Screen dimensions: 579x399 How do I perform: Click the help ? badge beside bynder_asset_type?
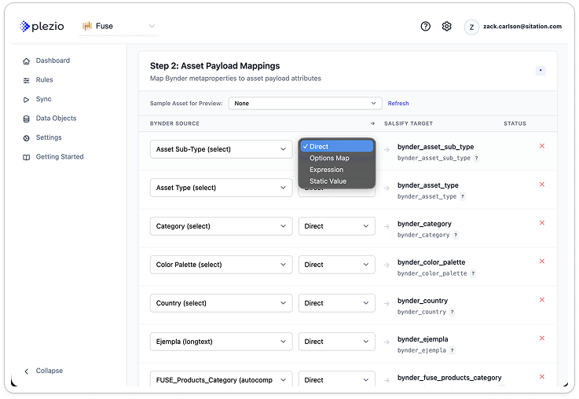point(462,196)
